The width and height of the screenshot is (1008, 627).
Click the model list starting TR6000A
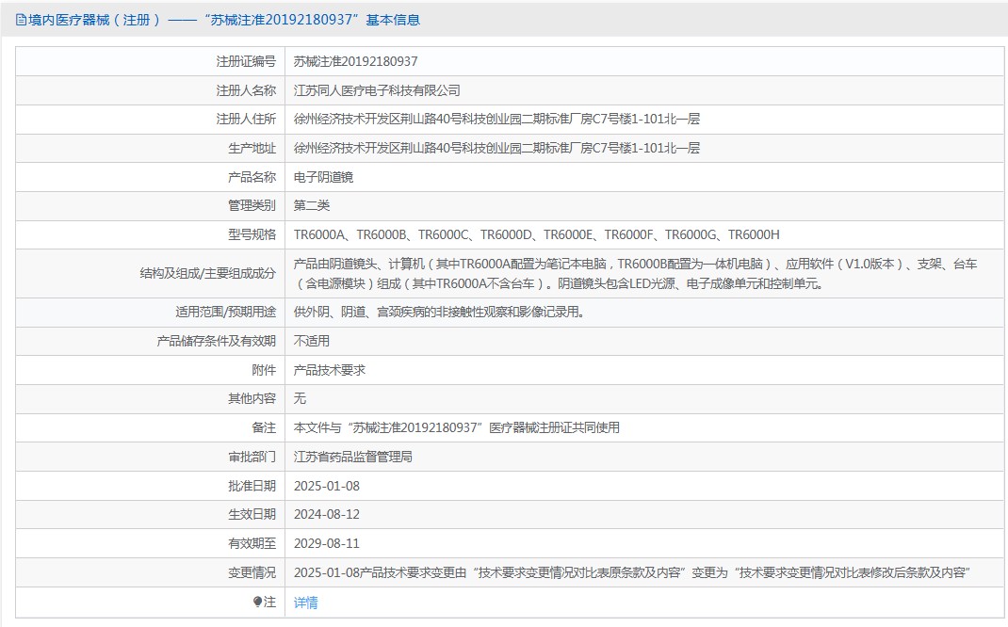(x=537, y=235)
